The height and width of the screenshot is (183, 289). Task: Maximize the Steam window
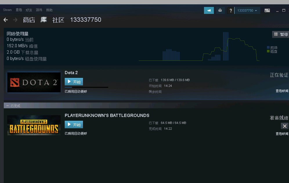tap(284, 10)
